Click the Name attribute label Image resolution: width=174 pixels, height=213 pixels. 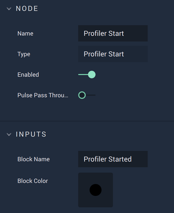(25, 34)
